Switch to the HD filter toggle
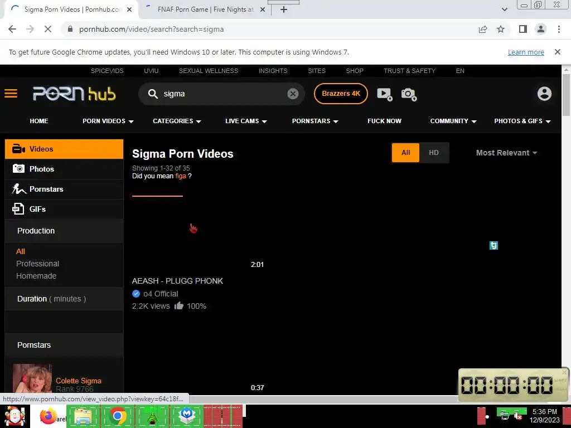 point(434,153)
